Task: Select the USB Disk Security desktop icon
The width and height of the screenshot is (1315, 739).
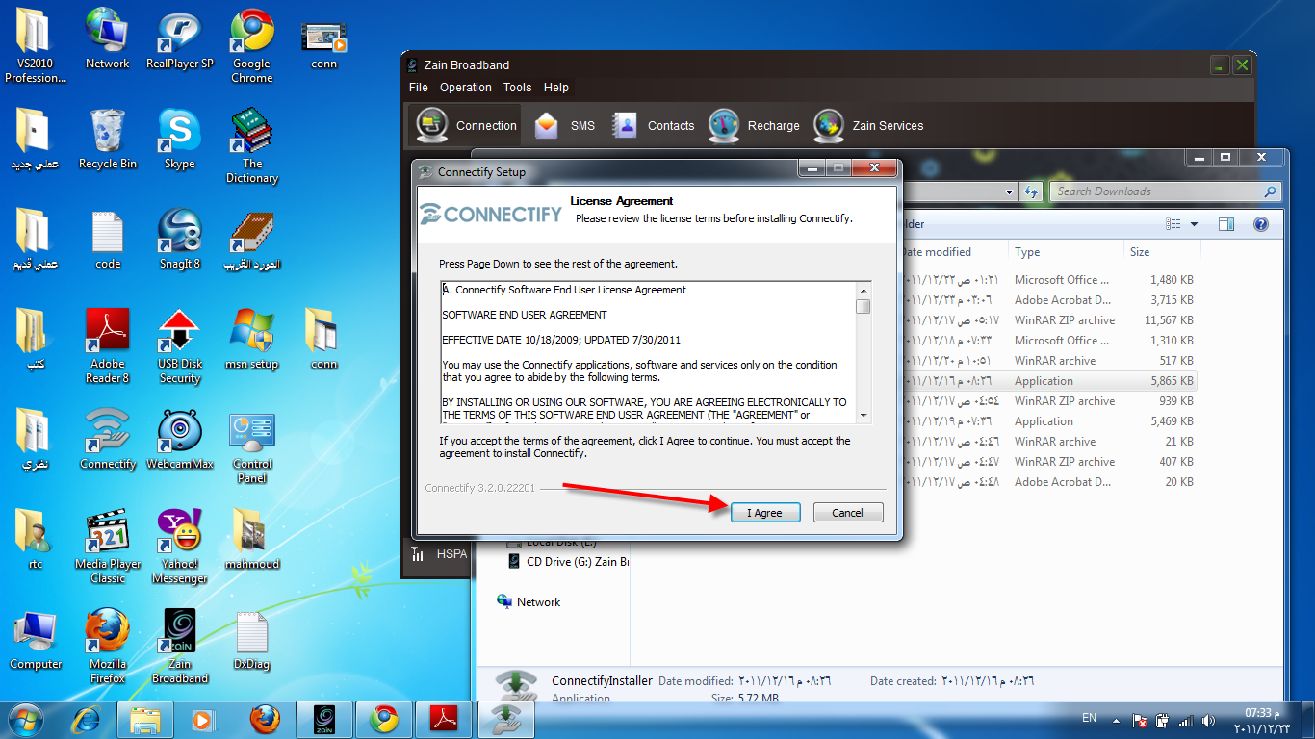Action: [x=180, y=346]
